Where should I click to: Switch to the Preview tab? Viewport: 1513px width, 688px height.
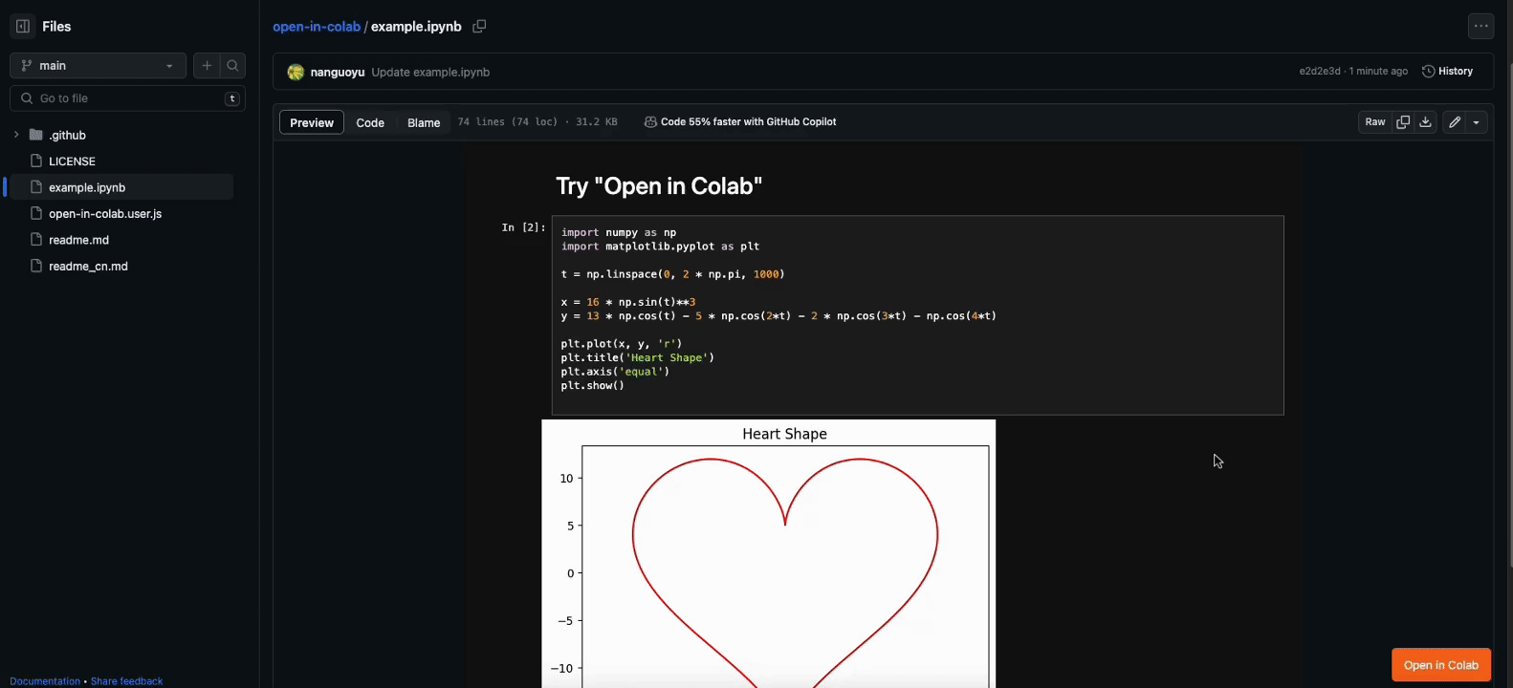[x=312, y=122]
